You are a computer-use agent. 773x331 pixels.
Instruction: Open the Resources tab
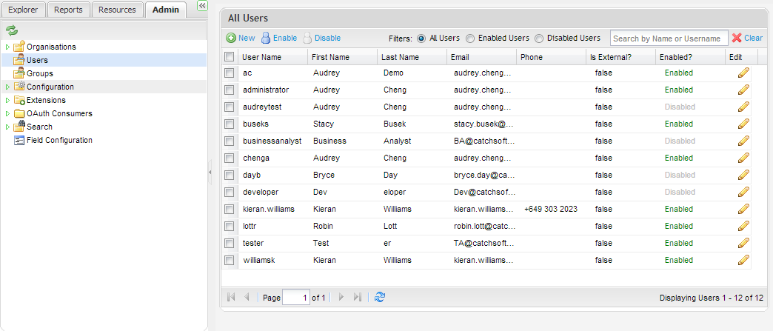117,10
